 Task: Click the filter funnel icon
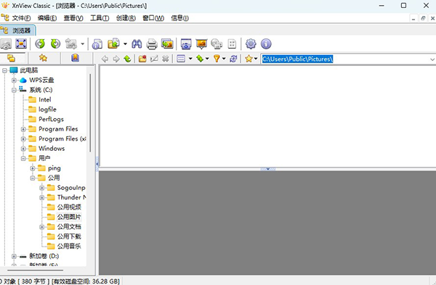click(217, 59)
